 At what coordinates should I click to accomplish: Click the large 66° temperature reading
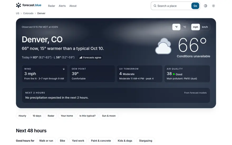[x=192, y=45]
